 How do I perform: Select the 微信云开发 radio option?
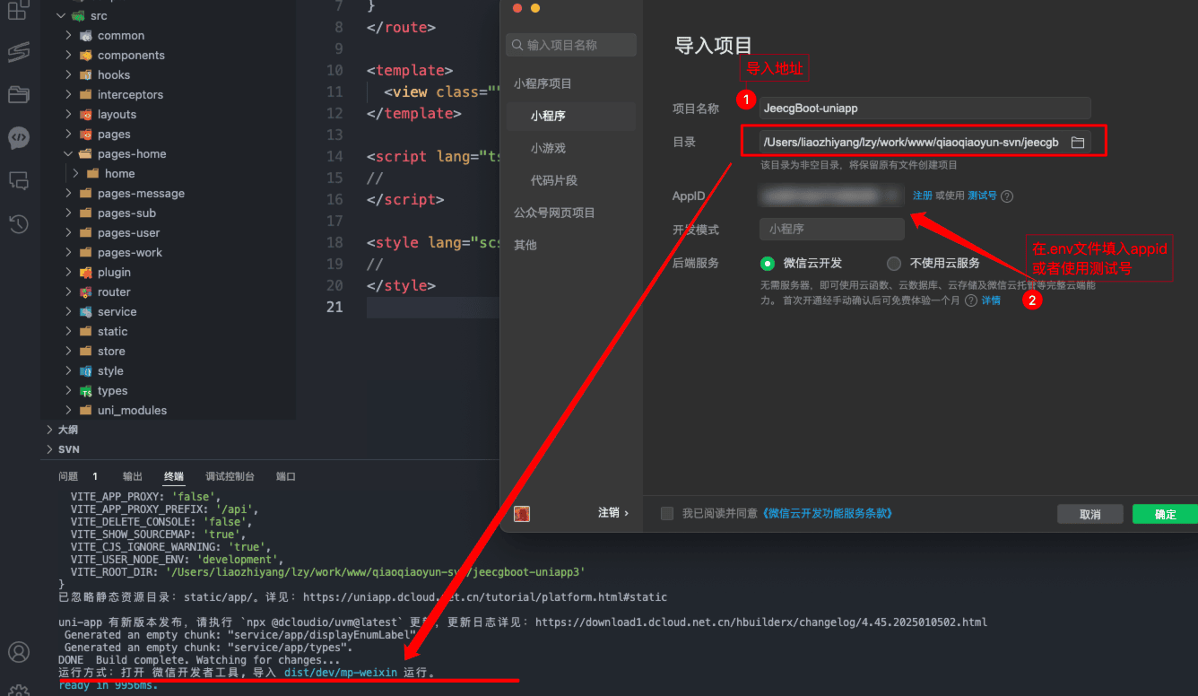point(767,264)
